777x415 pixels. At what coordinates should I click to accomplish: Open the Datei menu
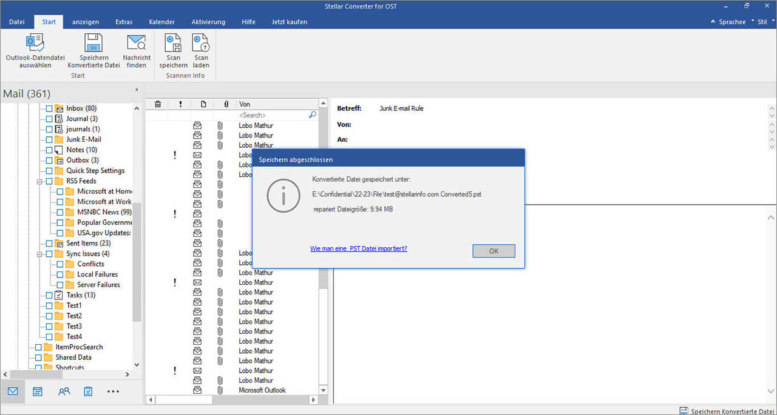[17, 22]
